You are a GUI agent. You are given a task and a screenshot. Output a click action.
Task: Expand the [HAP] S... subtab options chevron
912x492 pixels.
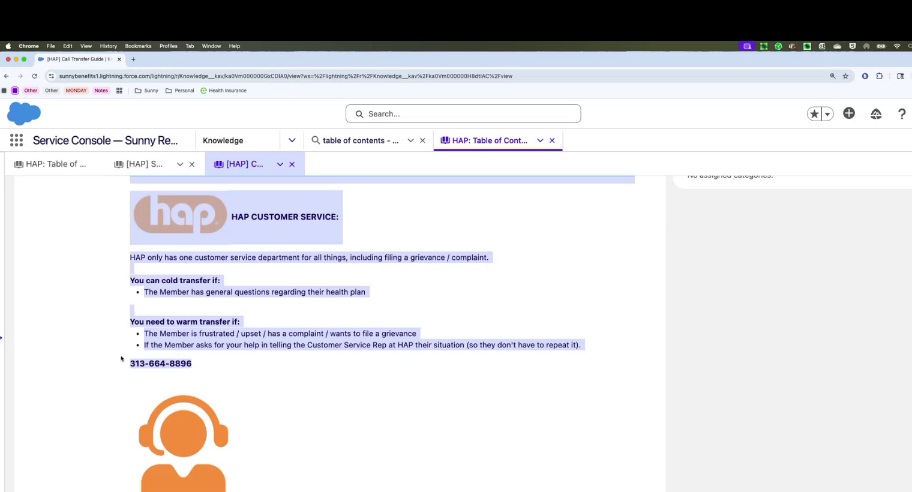(x=180, y=164)
